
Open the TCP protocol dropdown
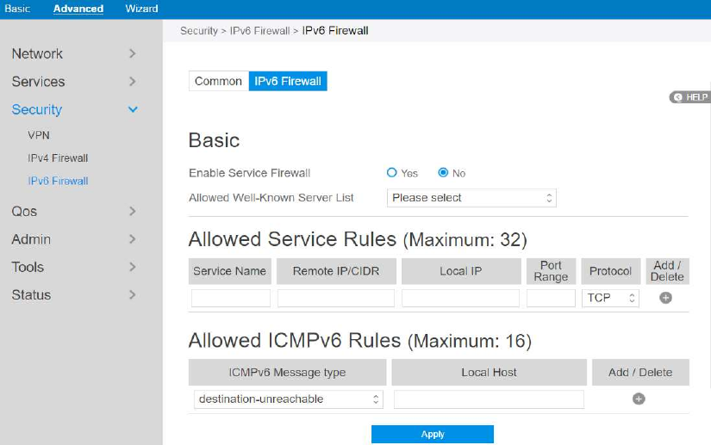[x=610, y=298]
